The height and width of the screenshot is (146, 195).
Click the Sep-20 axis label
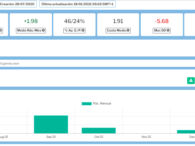pos(51,137)
